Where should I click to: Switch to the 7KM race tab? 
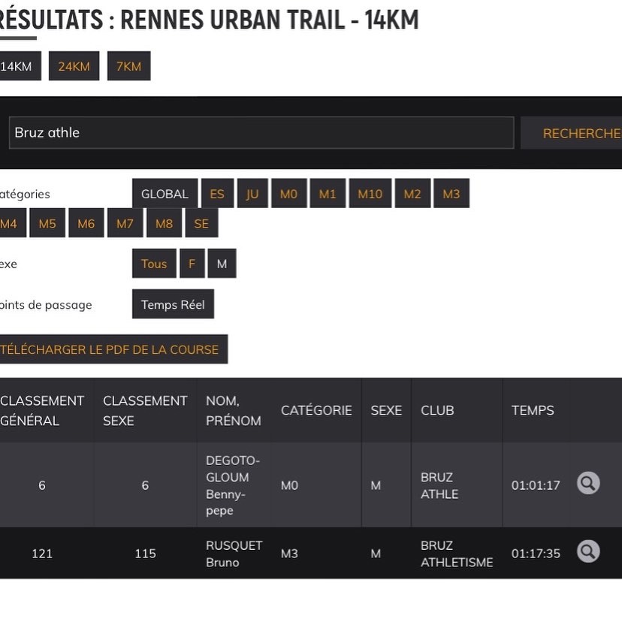(x=128, y=66)
